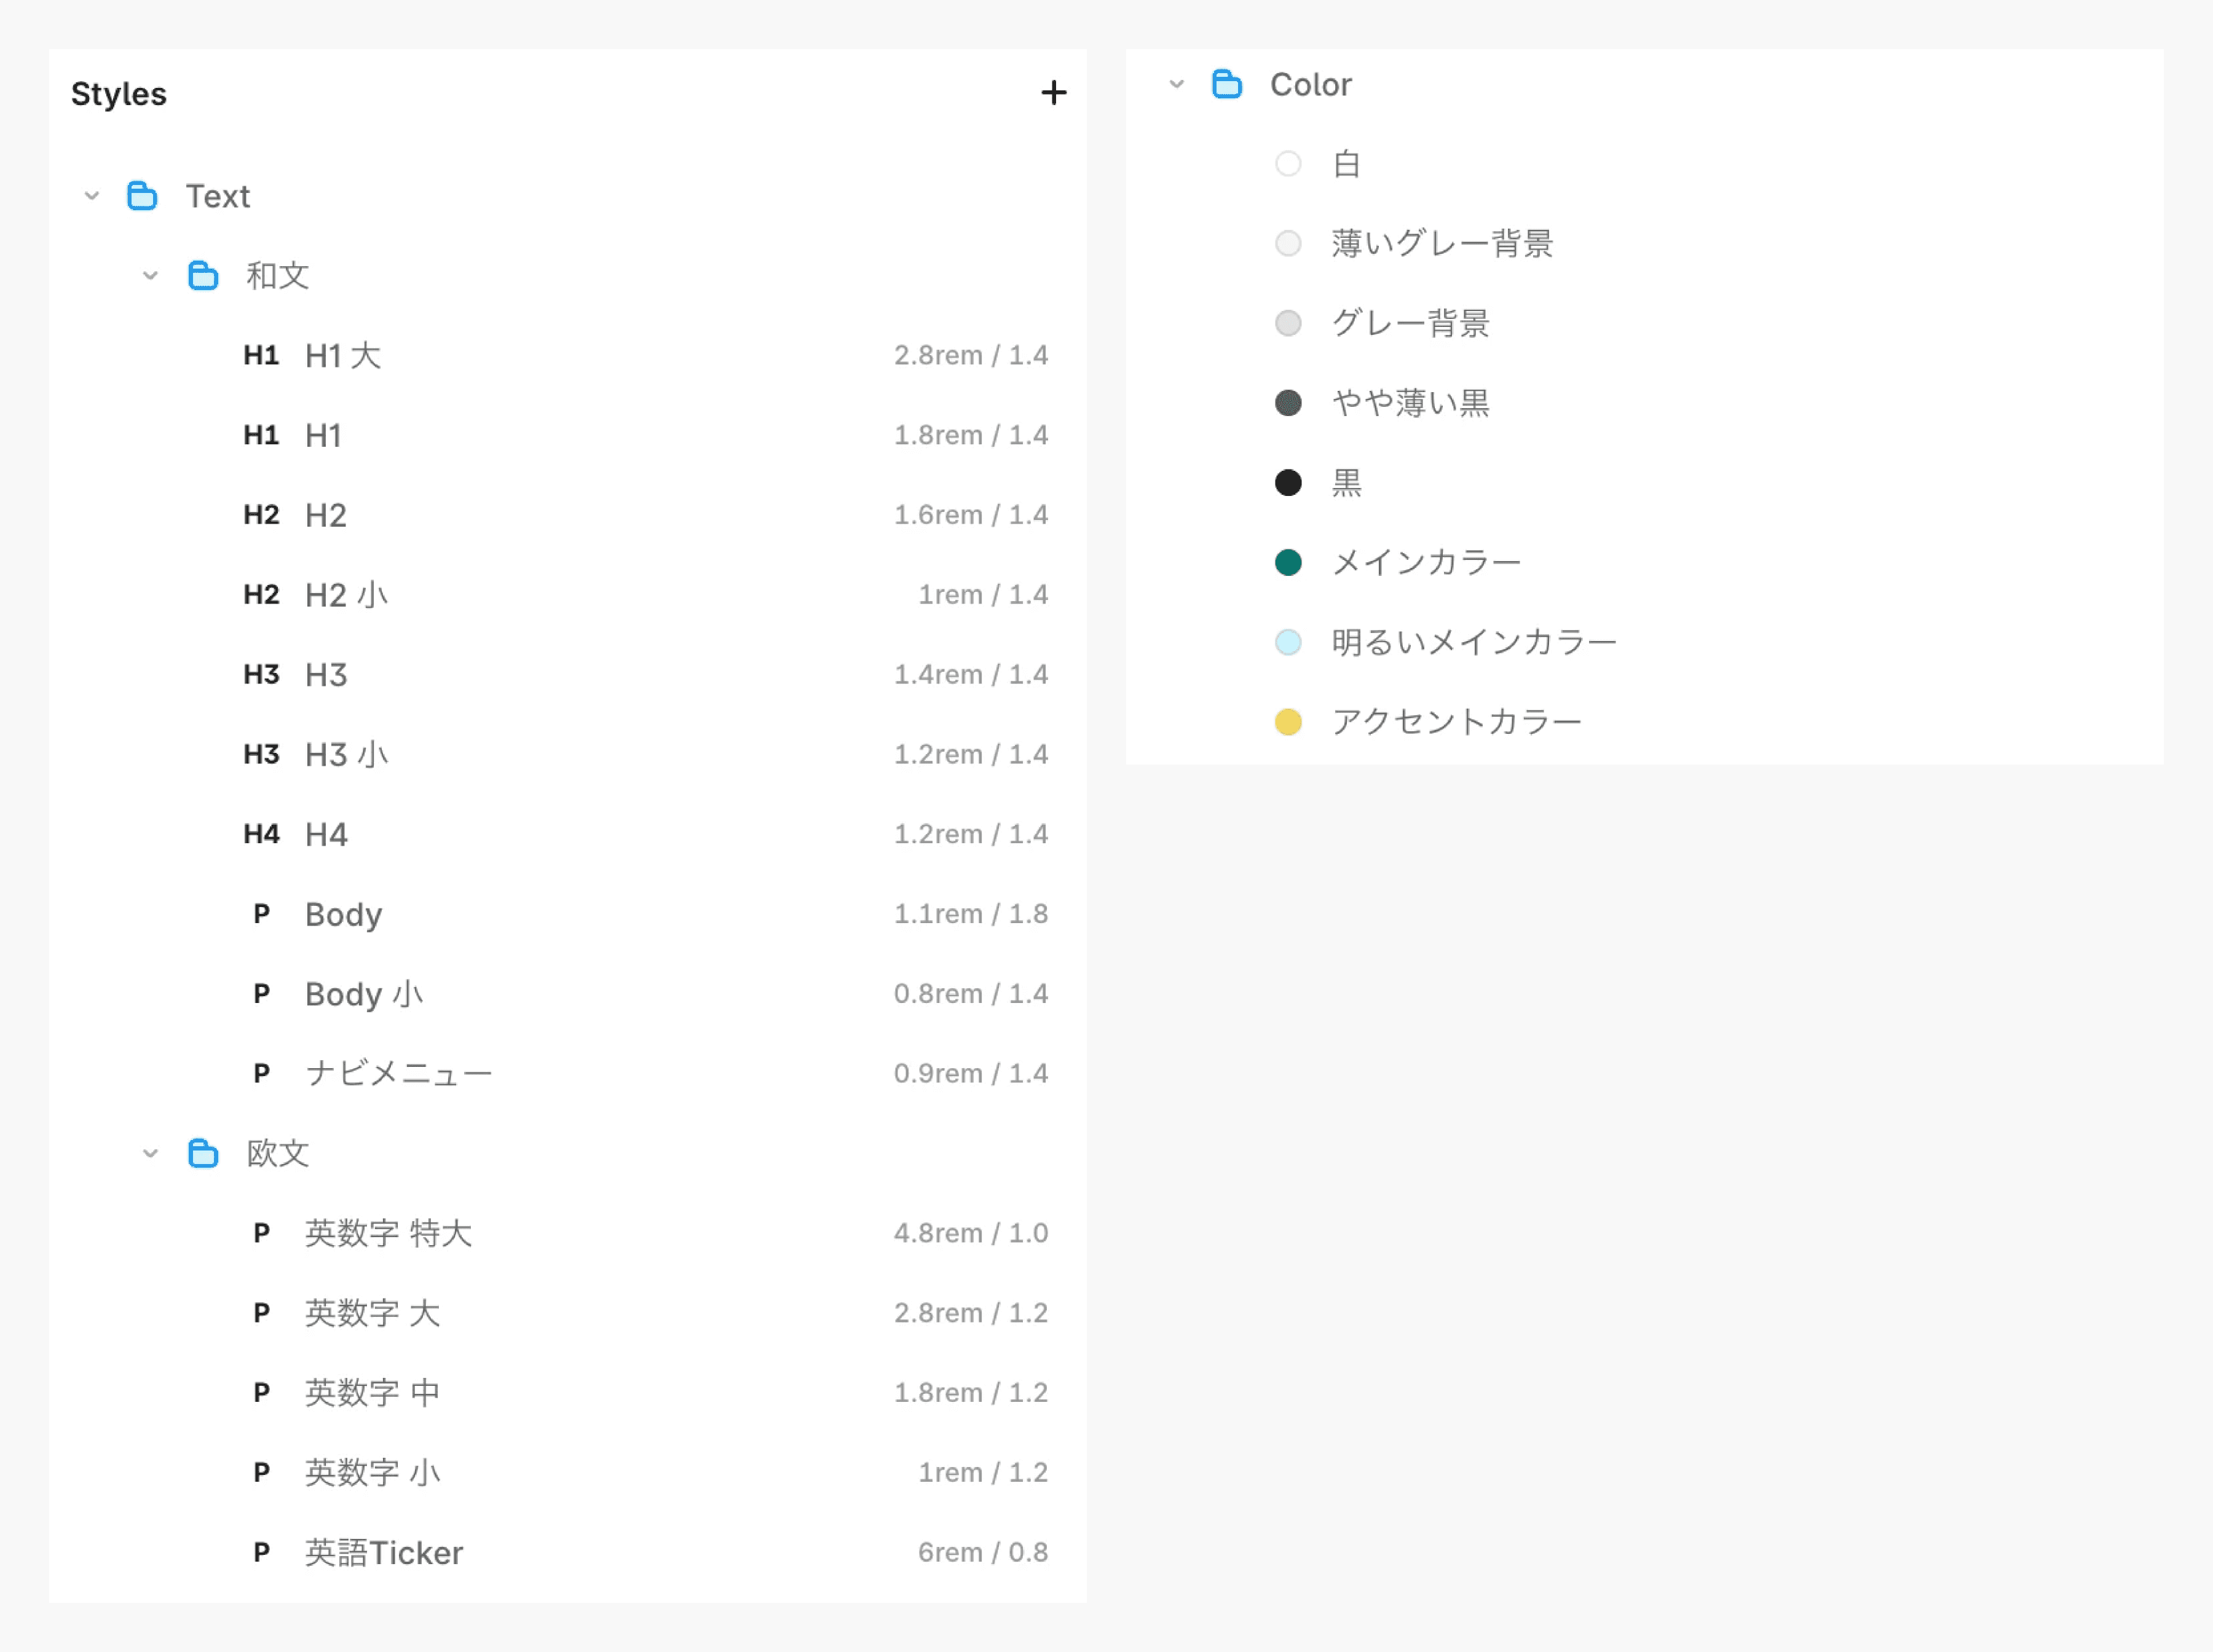Click the 1.8rem / 1.2 value
Screen dimensions: 2213x1652
coord(971,1393)
